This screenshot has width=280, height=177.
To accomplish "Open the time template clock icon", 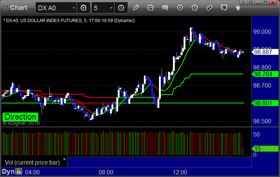I will click(x=121, y=8).
